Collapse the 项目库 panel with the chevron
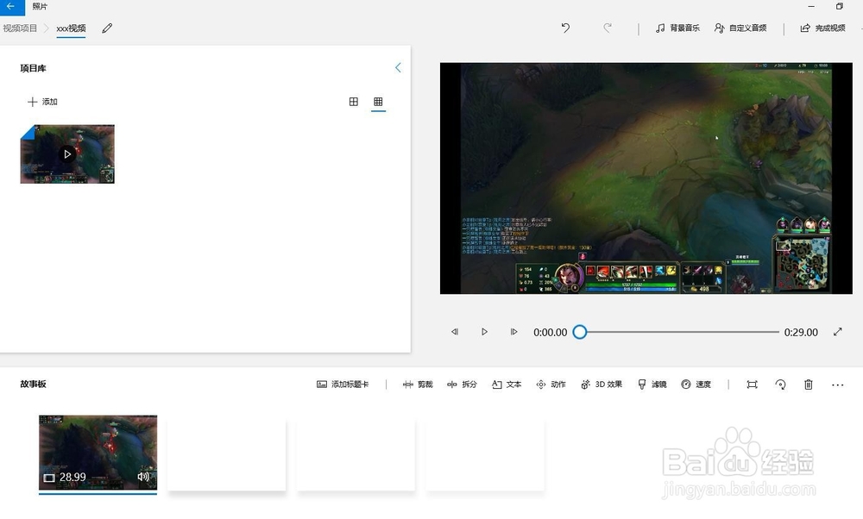Screen dimensions: 863x519 398,67
